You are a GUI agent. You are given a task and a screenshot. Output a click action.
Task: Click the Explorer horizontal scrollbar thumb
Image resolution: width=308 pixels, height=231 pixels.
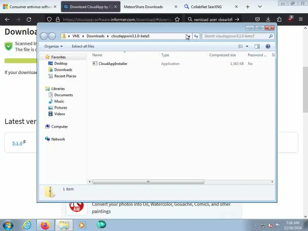[148, 182]
